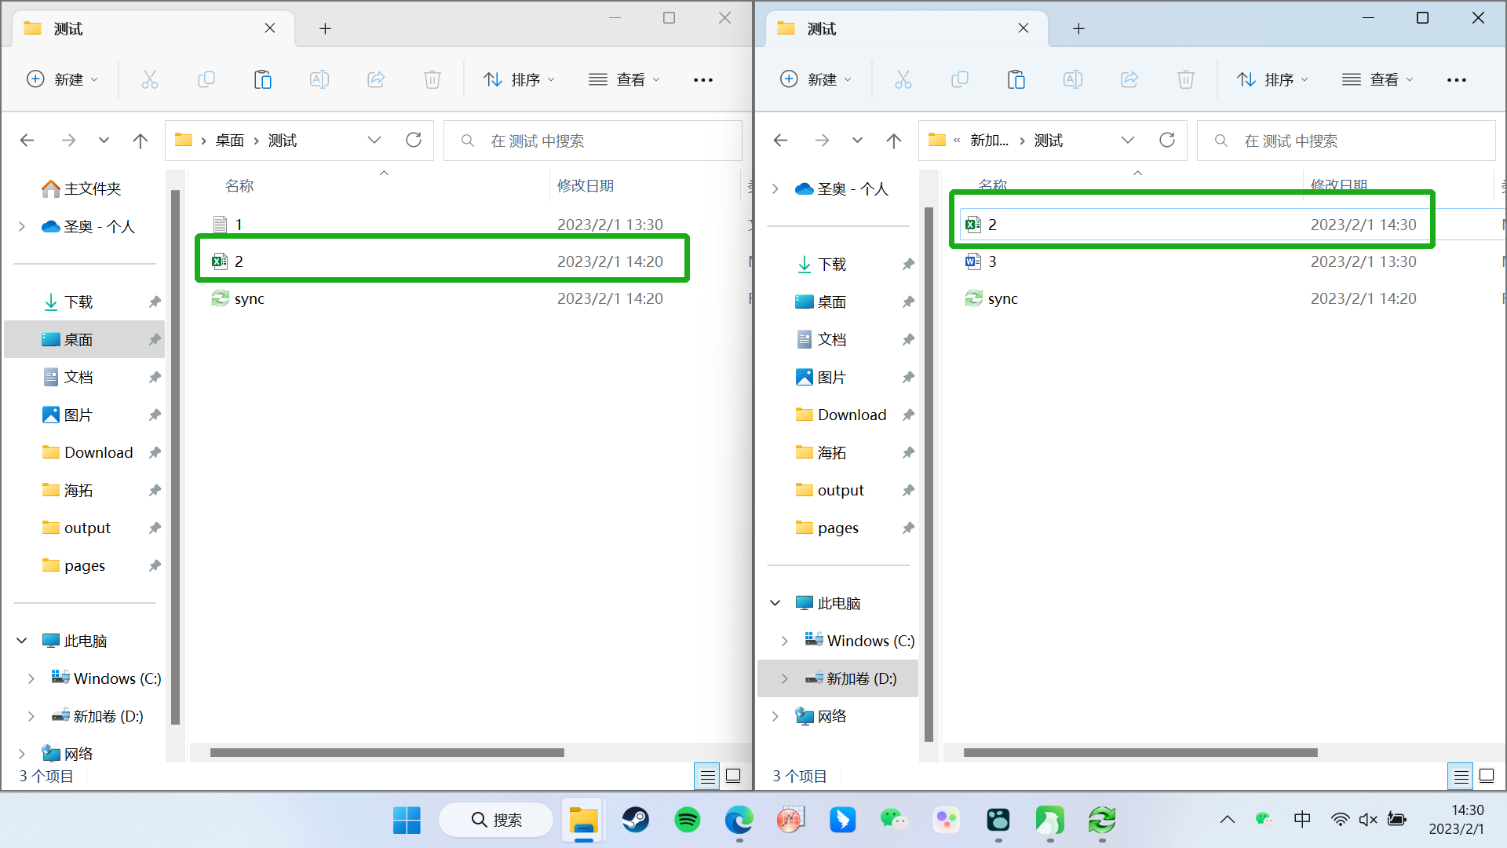Switch right window to large icons layout
This screenshot has height=848, width=1507.
coord(1487,777)
